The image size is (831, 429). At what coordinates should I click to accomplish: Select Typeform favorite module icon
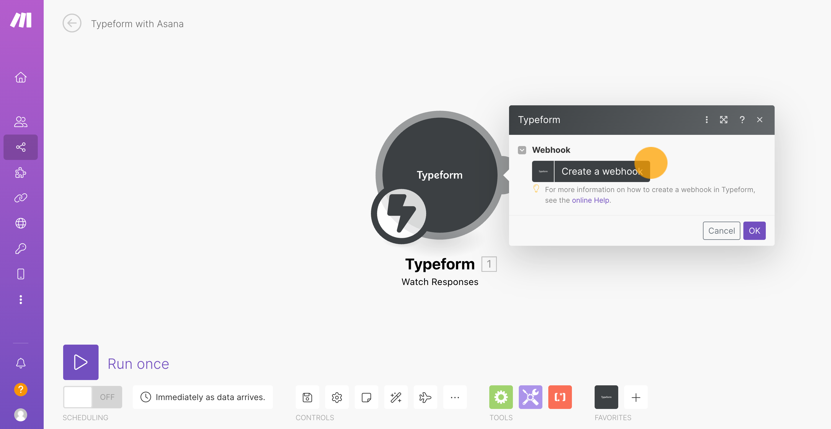tap(606, 397)
